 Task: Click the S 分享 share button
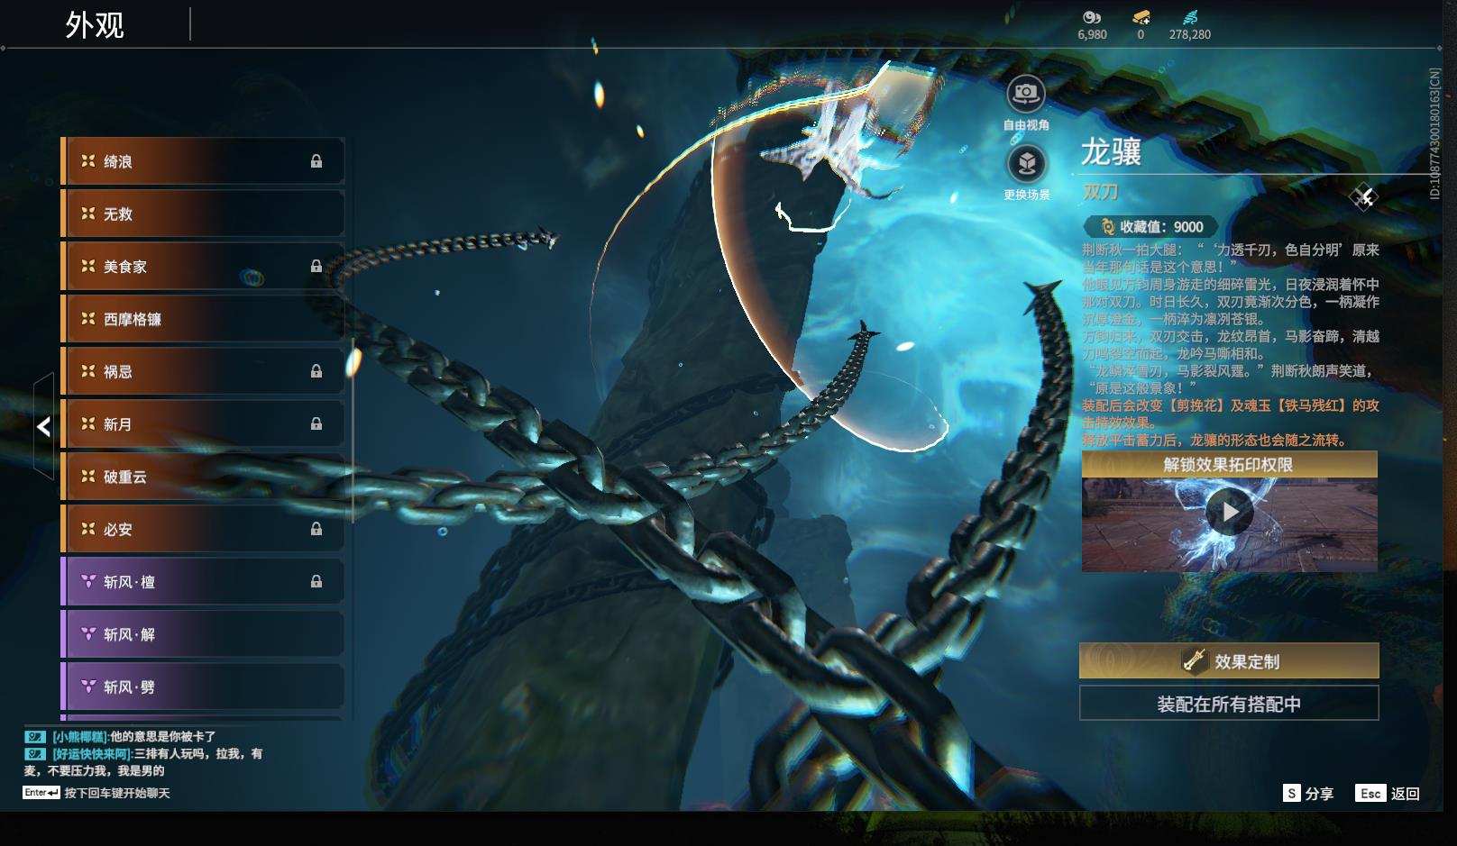[x=1308, y=794]
